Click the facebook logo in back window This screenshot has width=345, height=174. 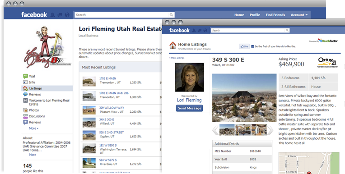click(x=34, y=15)
